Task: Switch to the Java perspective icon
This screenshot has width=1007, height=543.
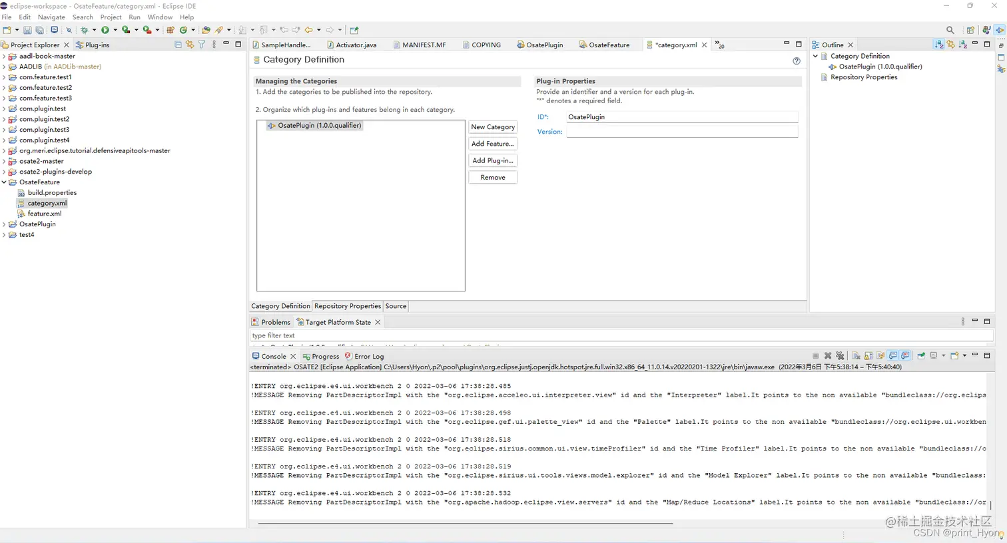Action: point(986,30)
